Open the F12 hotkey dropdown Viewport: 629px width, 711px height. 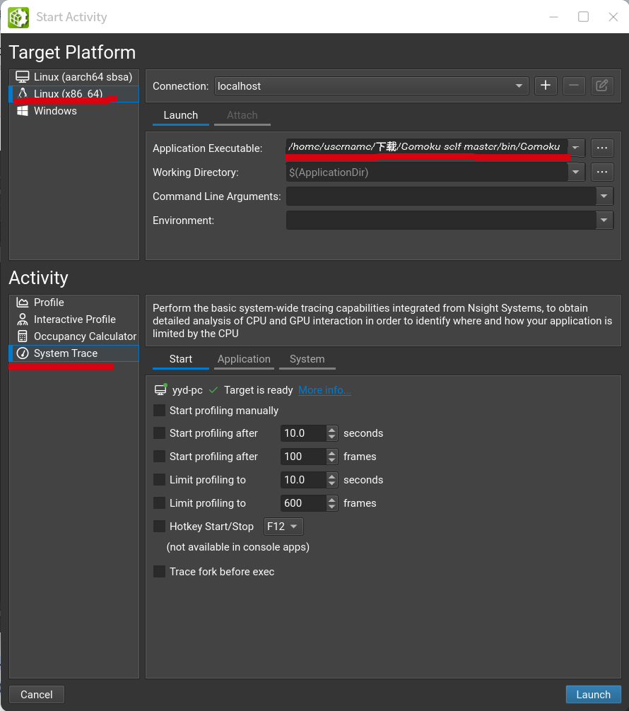click(283, 527)
